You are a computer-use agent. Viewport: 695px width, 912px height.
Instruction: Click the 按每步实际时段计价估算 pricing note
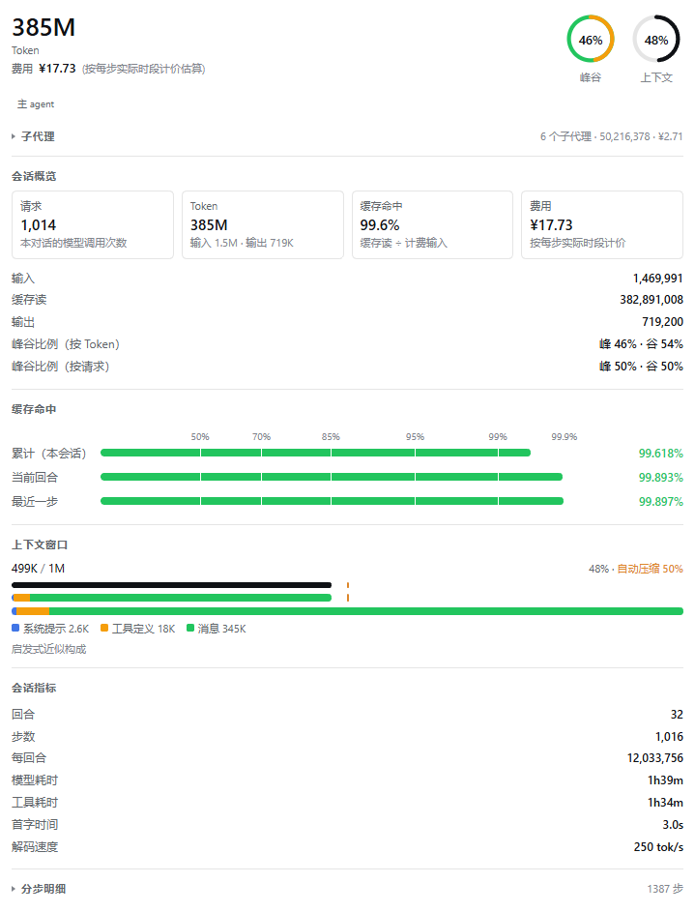[143, 69]
